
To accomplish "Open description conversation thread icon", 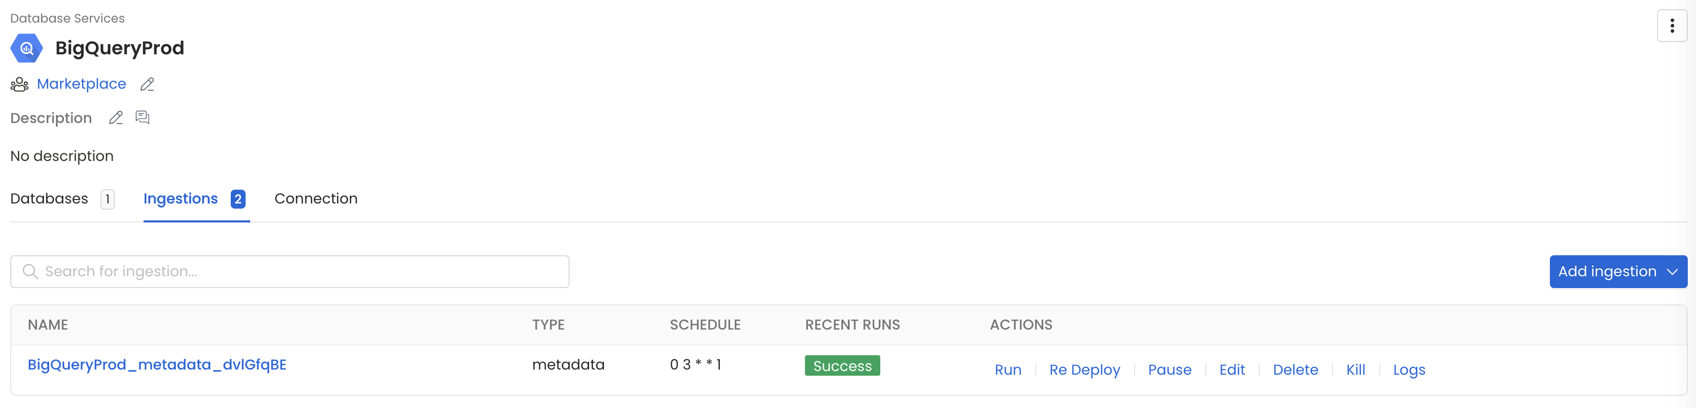I will [142, 118].
